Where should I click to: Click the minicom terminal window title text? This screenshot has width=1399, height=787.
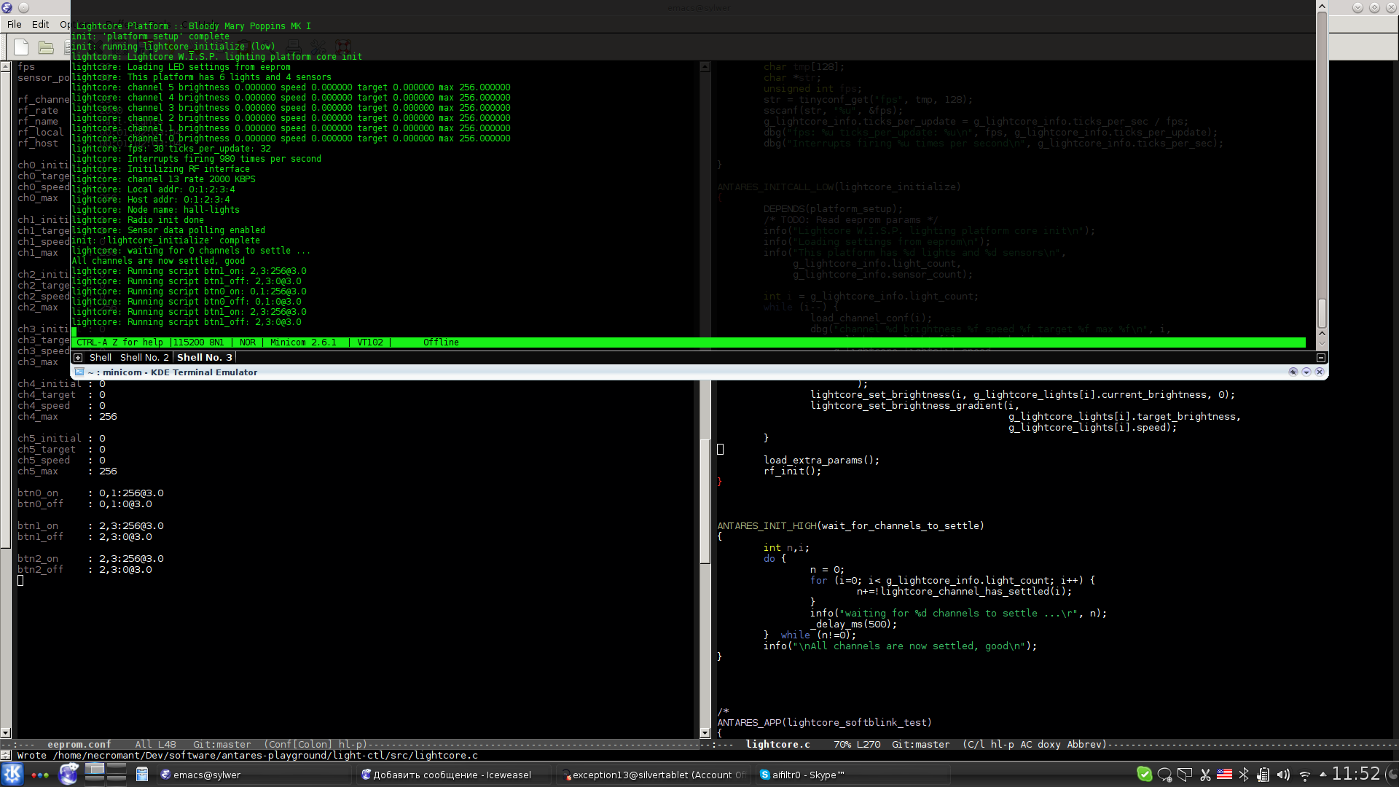pyautogui.click(x=173, y=372)
